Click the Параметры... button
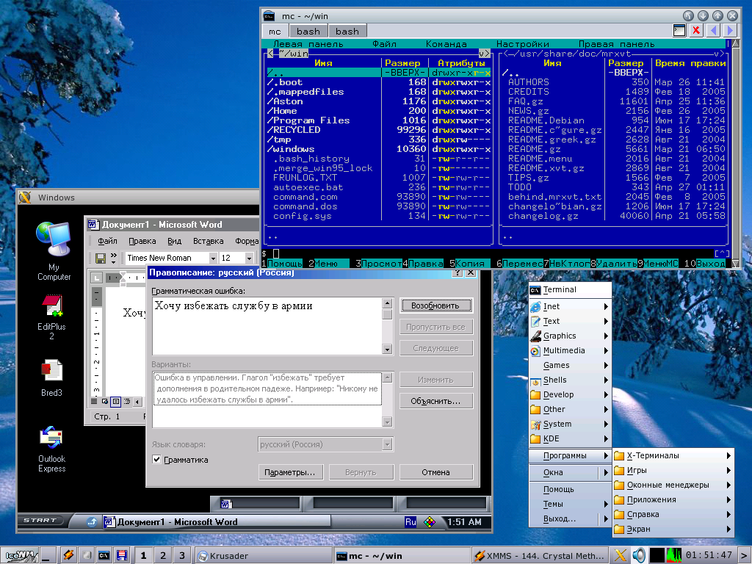752x564 pixels. tap(290, 472)
